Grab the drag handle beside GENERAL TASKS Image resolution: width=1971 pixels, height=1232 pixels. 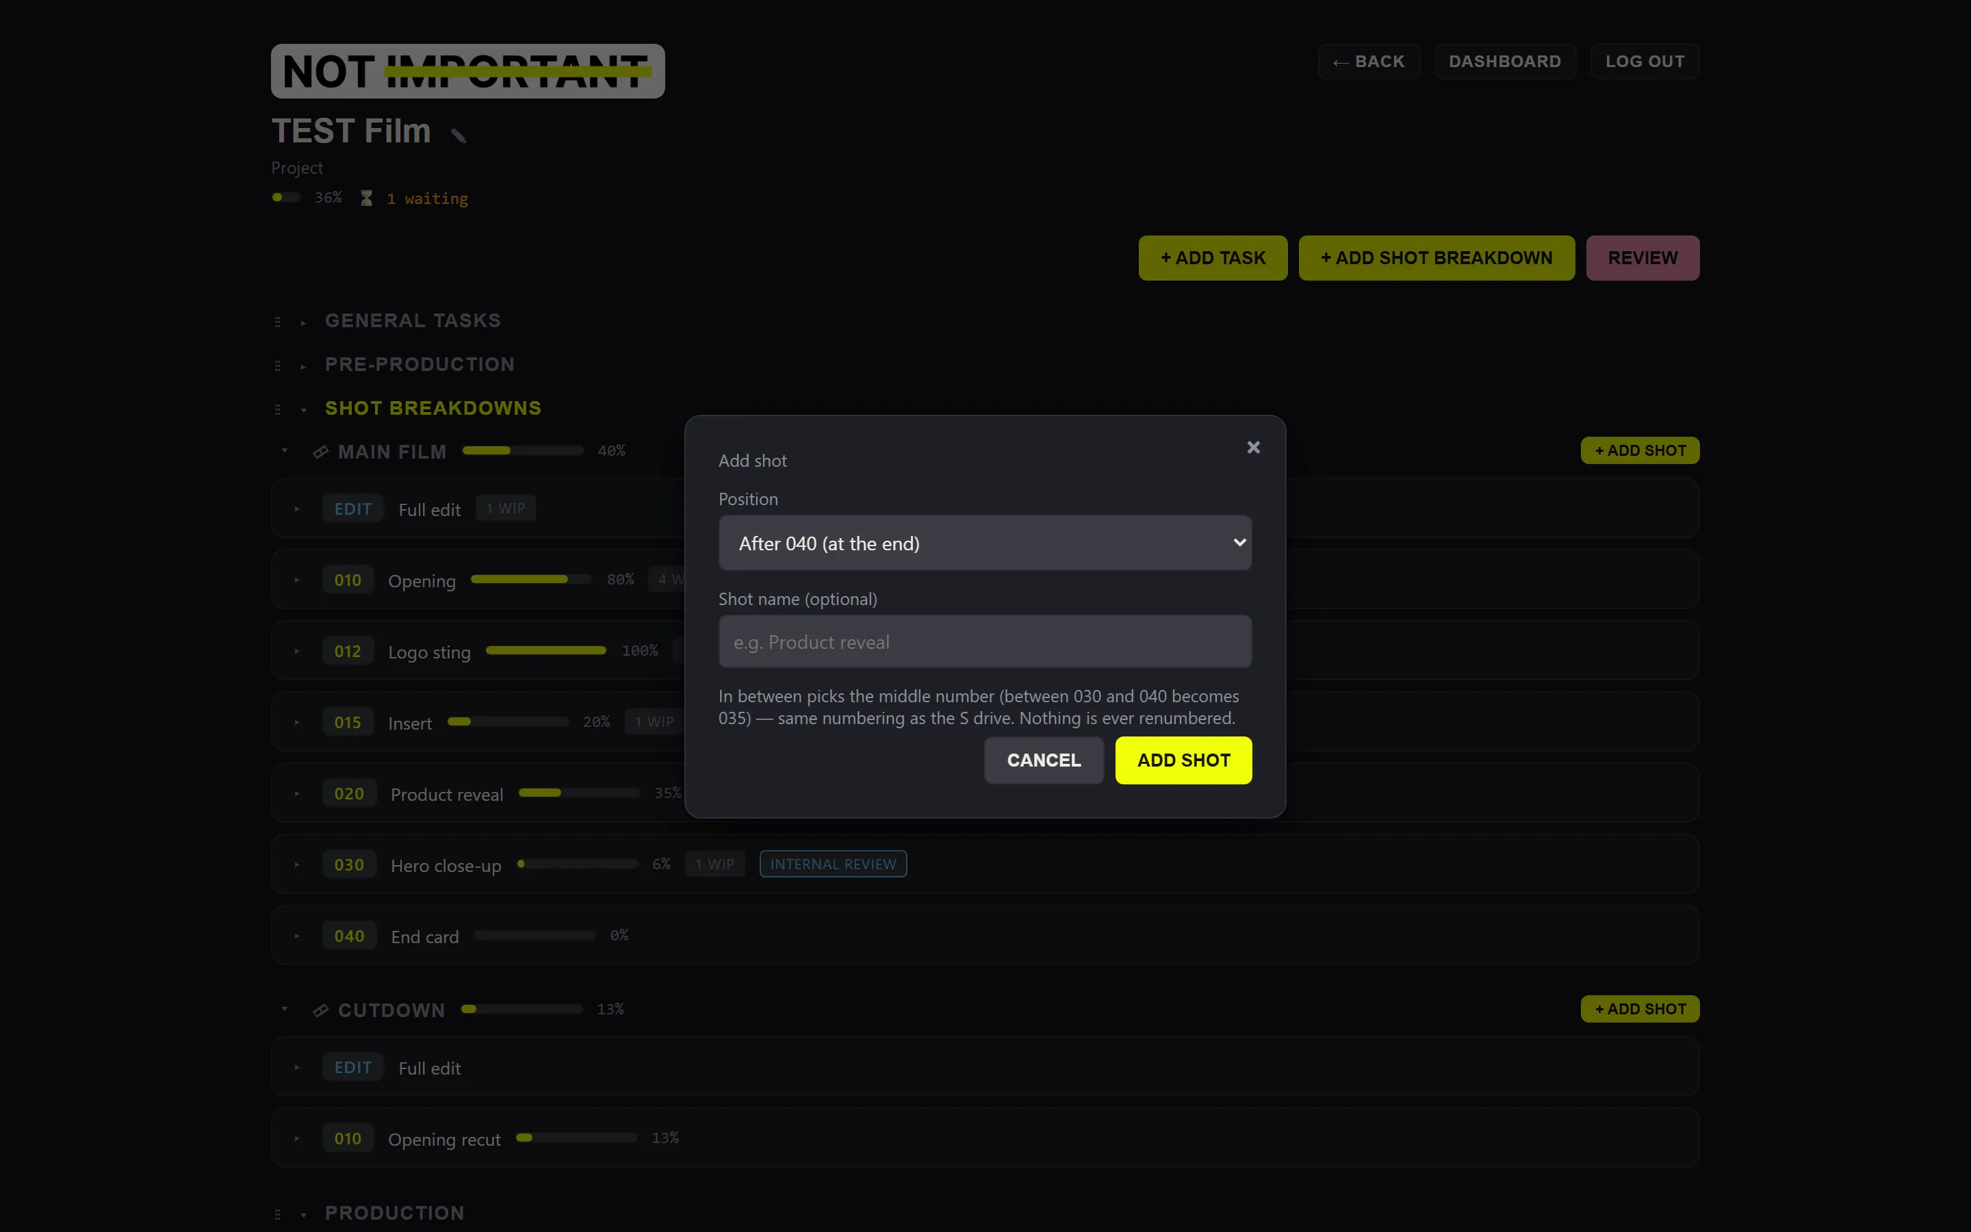tap(278, 322)
